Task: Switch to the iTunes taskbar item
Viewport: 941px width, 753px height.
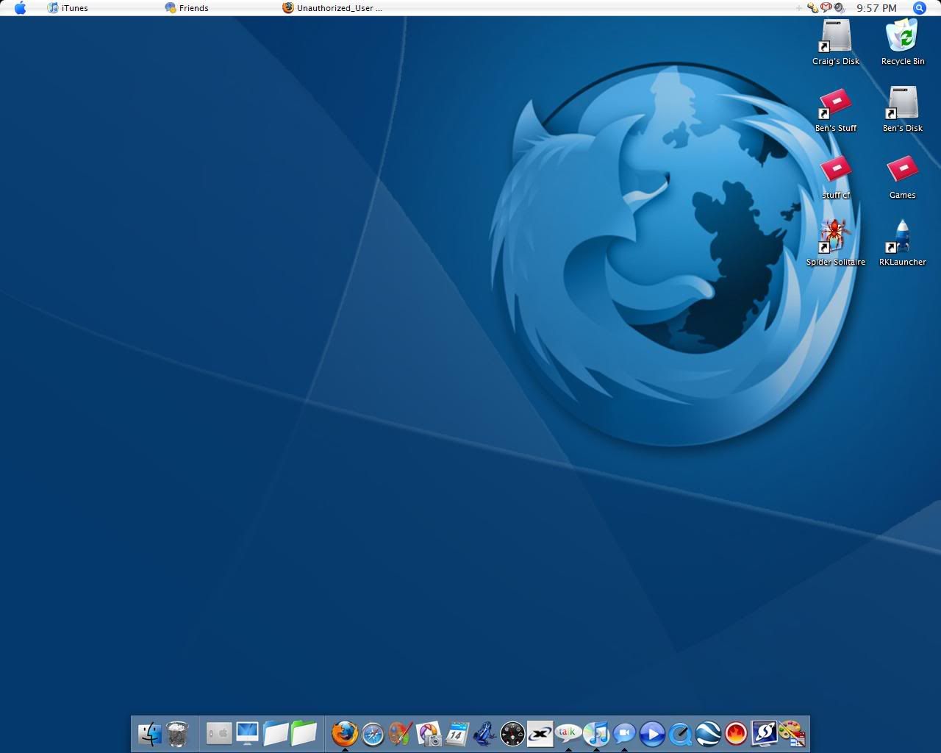Action: tap(68, 8)
